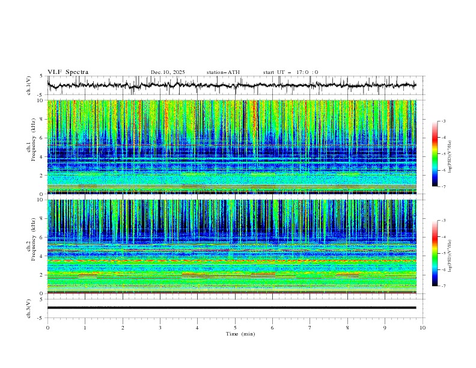Click the ch.1 color bar 'log(PSD)(V²/Hz)' caption
Viewport: 476px width, 368px height.
450,157
